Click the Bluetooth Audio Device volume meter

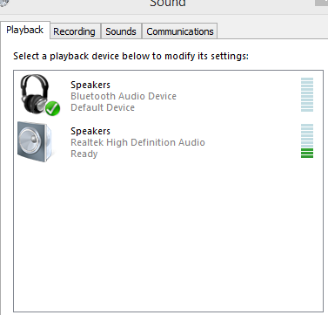pyautogui.click(x=307, y=94)
